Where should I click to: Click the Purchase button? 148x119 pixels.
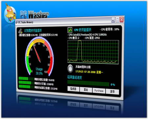point(99,91)
